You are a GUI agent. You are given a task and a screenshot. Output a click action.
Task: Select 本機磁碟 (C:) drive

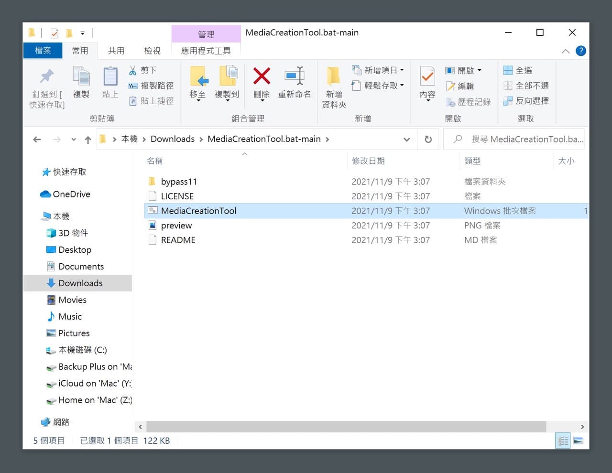tap(82, 350)
